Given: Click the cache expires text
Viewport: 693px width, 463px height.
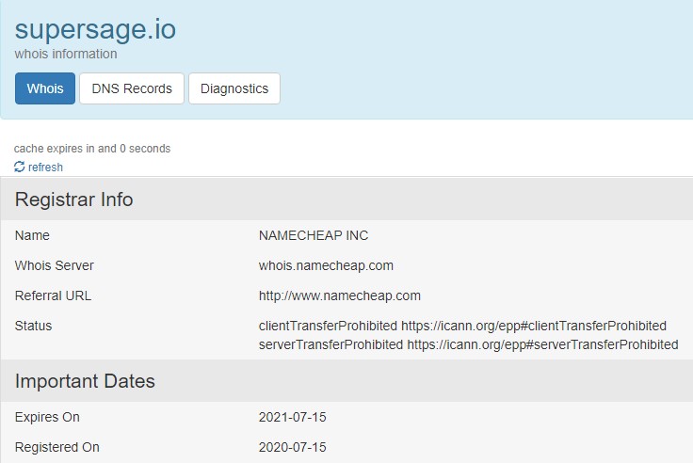Looking at the screenshot, I should pos(92,149).
